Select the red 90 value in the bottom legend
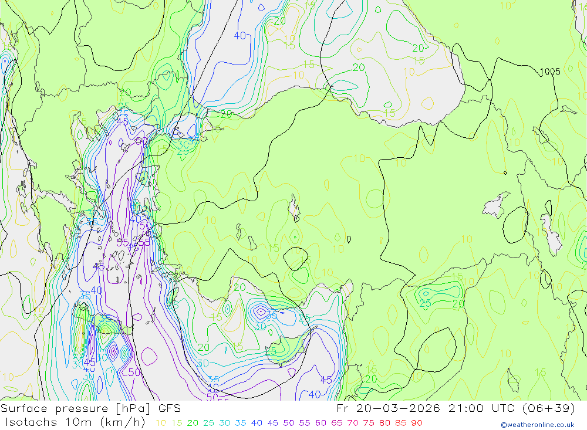This screenshot has height=430, width=587. pos(417,423)
